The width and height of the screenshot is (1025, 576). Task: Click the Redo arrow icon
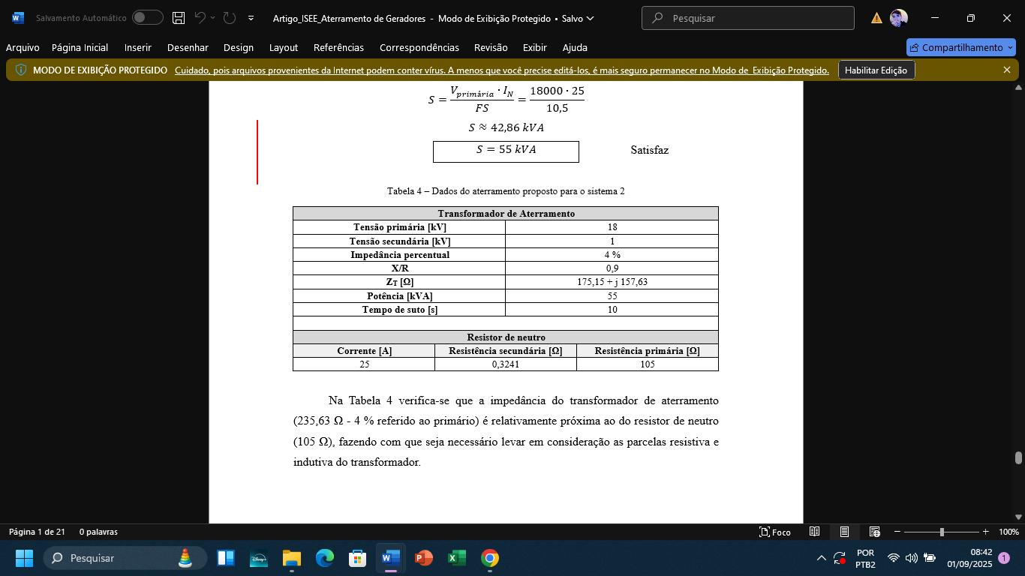pos(230,17)
